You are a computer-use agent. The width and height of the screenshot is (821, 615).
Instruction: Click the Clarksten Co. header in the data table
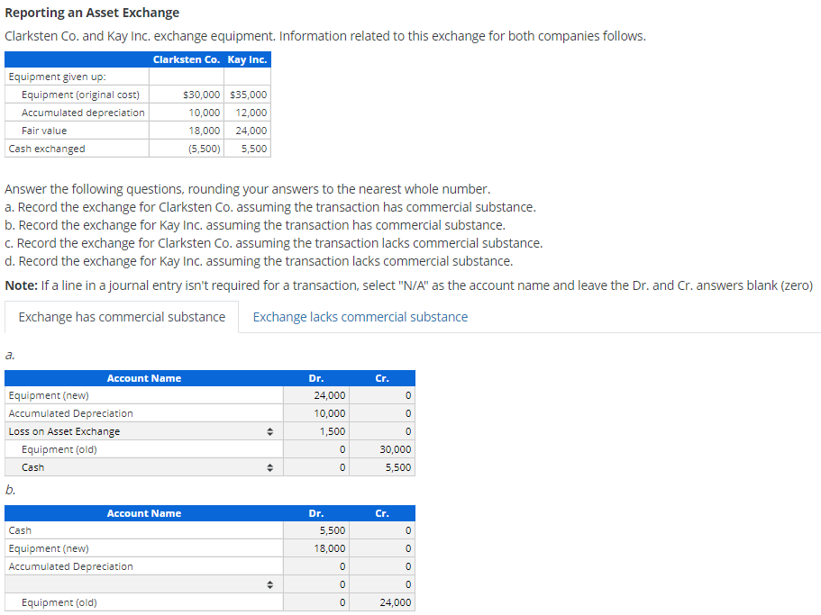(187, 59)
